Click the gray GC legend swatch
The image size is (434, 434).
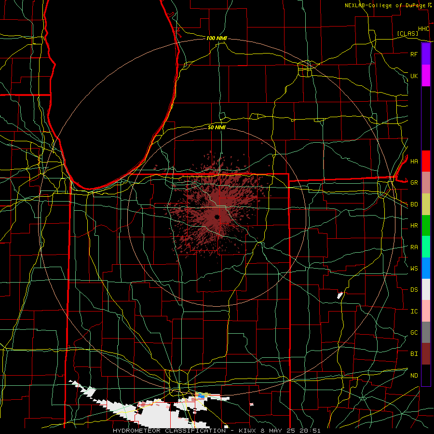[x=426, y=332]
